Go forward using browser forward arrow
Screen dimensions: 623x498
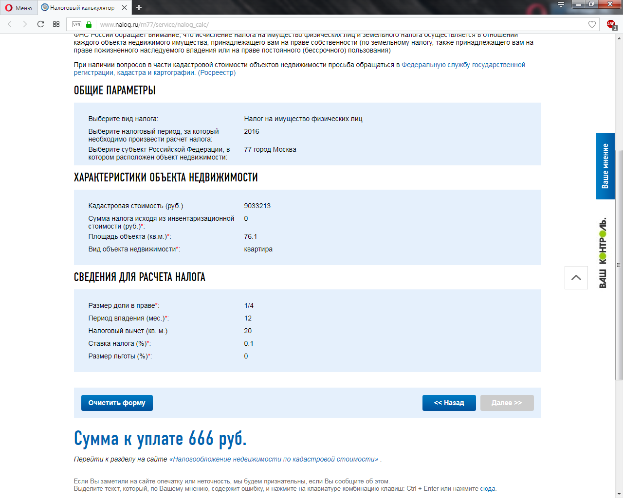(25, 24)
